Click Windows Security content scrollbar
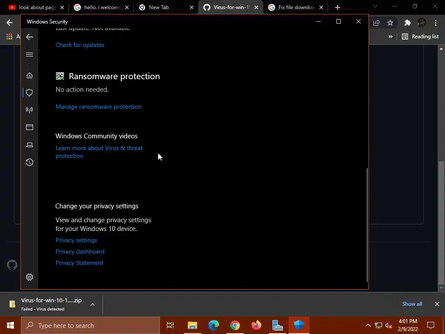The width and height of the screenshot is (445, 334). [x=367, y=225]
